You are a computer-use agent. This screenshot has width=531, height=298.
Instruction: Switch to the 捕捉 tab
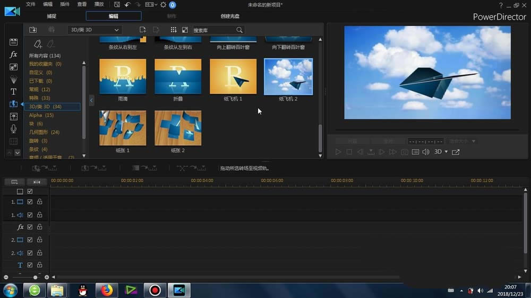pyautogui.click(x=52, y=16)
